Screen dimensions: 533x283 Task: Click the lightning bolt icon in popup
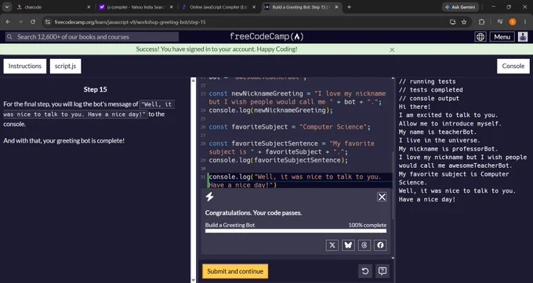pos(209,197)
